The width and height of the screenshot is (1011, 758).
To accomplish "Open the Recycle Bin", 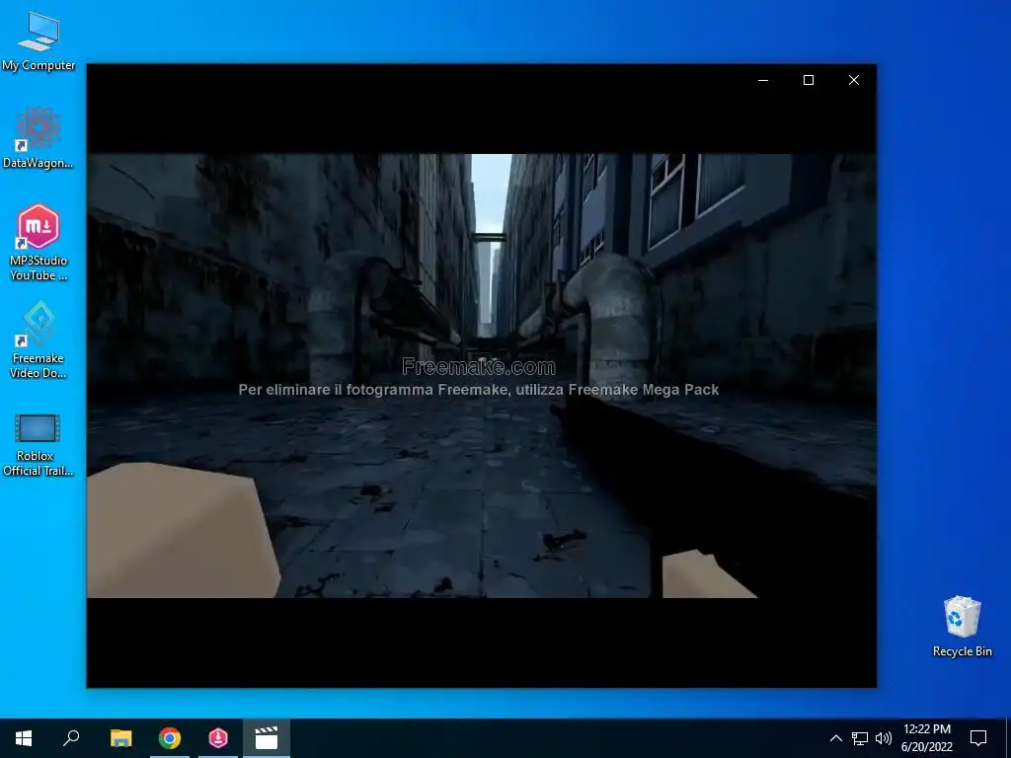I will tap(962, 626).
